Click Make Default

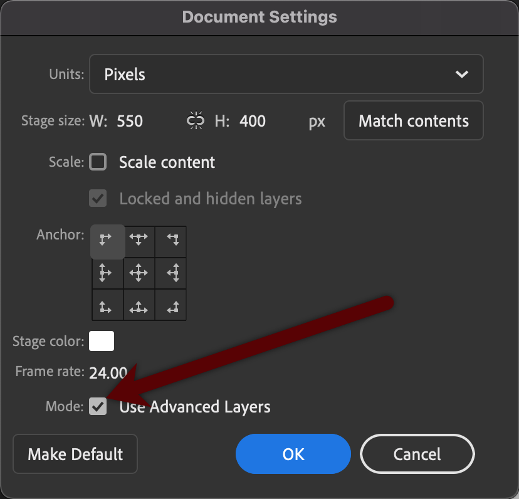pyautogui.click(x=75, y=454)
